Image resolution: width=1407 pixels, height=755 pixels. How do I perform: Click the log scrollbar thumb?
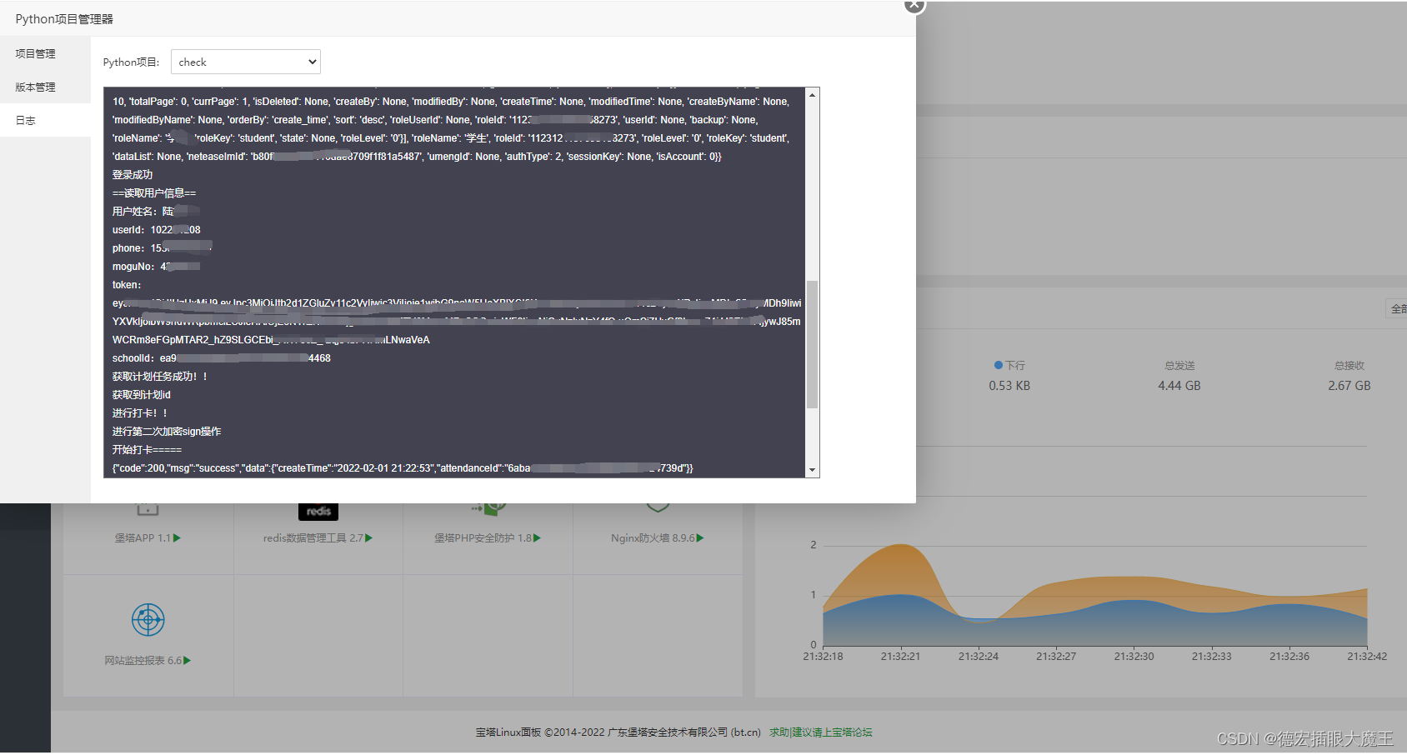[812, 344]
